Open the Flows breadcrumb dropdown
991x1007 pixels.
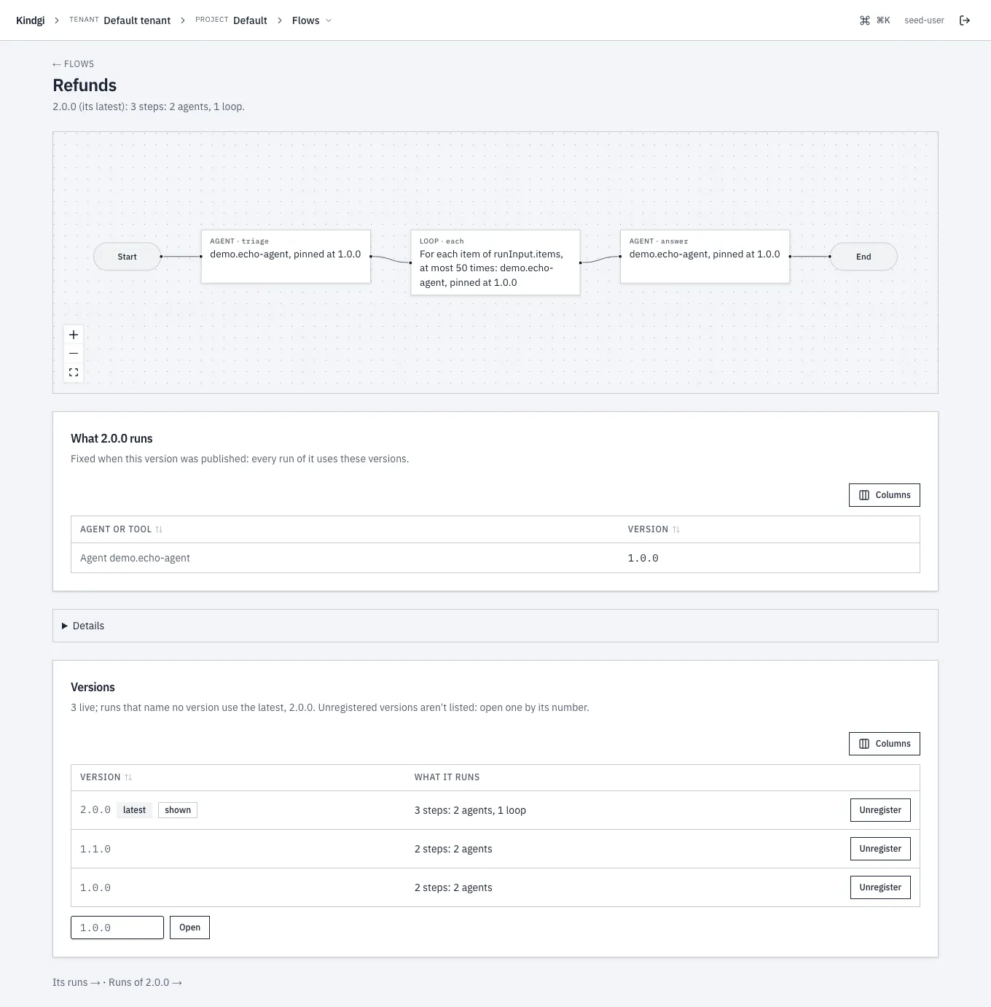point(312,20)
